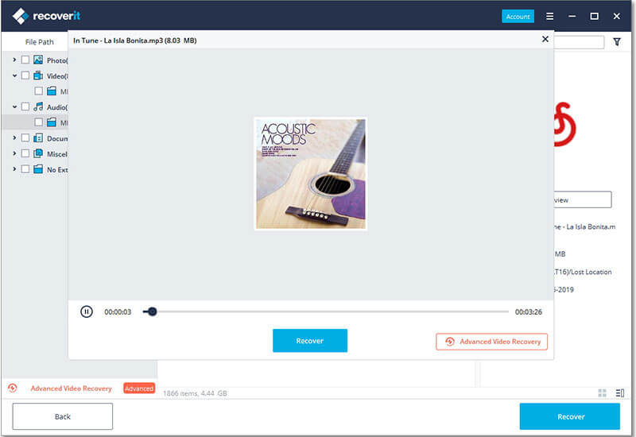Click the Advanced Video Recovery icon in sidebar footer

(13, 388)
